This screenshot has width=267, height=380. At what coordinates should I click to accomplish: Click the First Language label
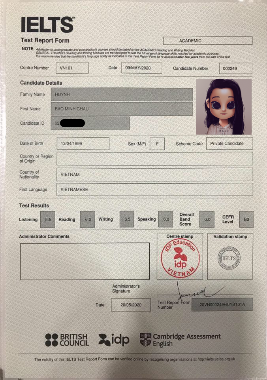point(33,190)
